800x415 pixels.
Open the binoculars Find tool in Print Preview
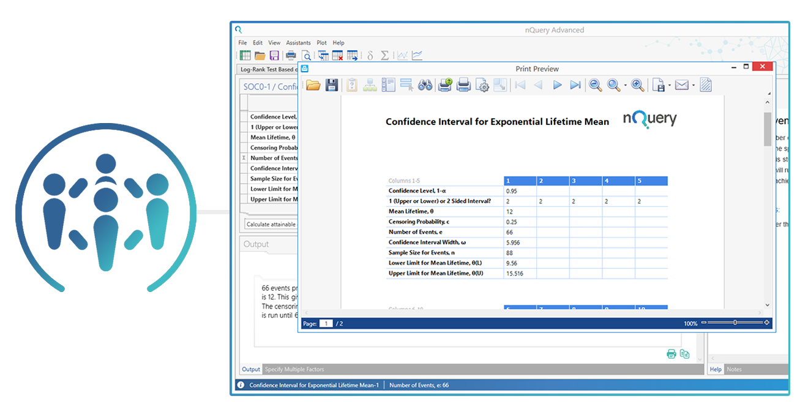click(x=425, y=85)
